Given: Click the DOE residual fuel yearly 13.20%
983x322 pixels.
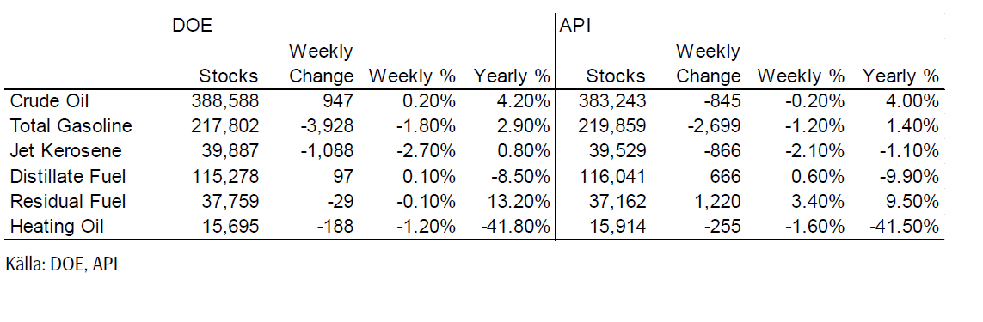Looking at the screenshot, I should (519, 202).
